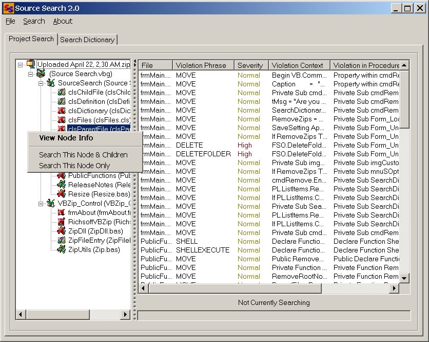Click the ZipDll module icon
Image resolution: width=429 pixels, height=342 pixels.
[62, 231]
